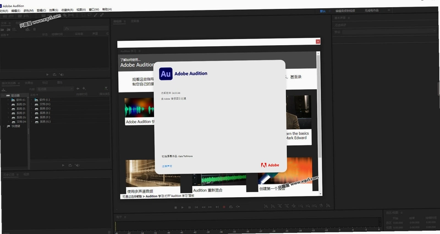Open the 窗口(W) menu
440x234 pixels.
click(94, 9)
